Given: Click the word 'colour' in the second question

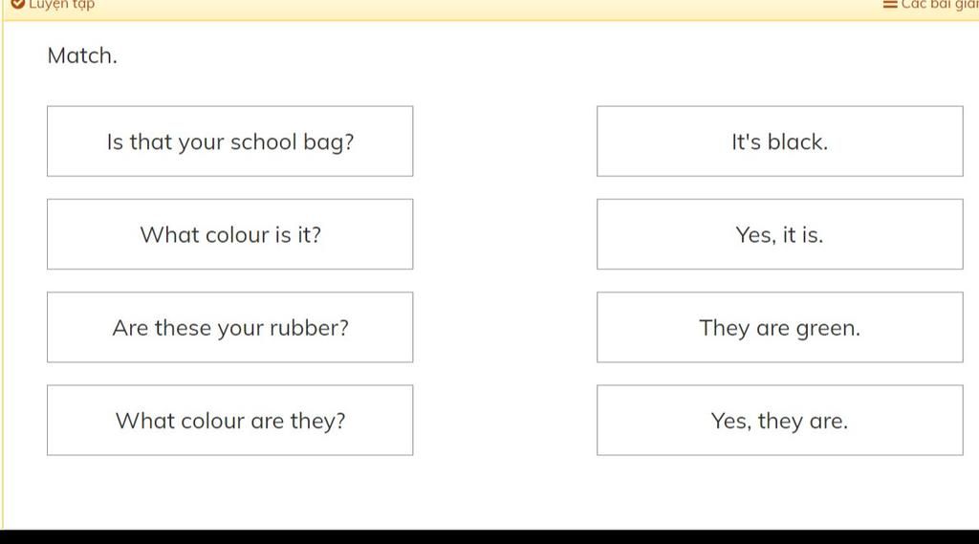Looking at the screenshot, I should (x=237, y=235).
